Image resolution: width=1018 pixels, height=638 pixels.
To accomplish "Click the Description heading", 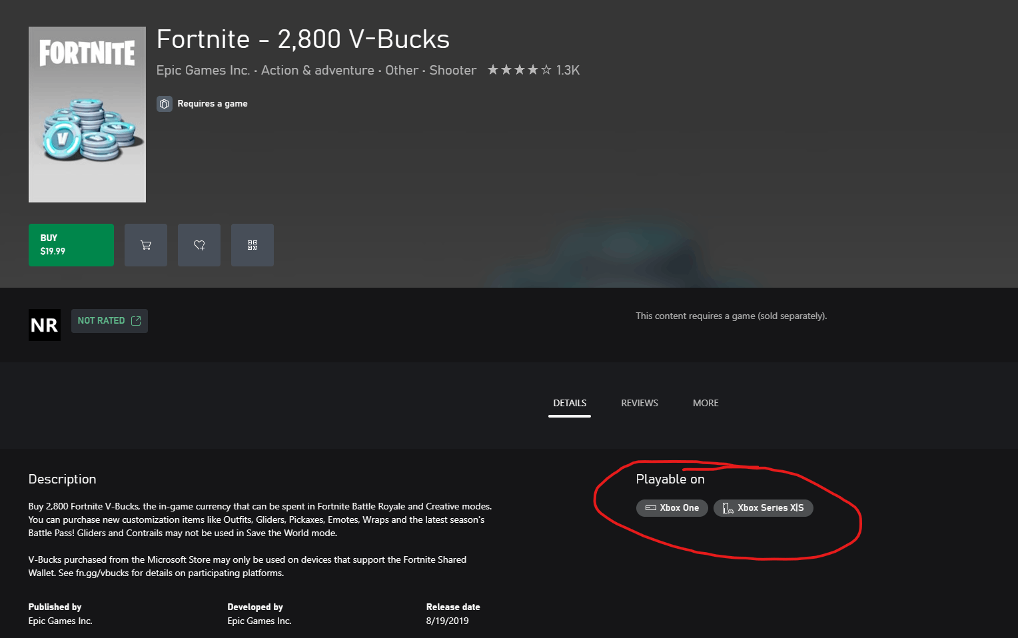I will click(x=63, y=479).
